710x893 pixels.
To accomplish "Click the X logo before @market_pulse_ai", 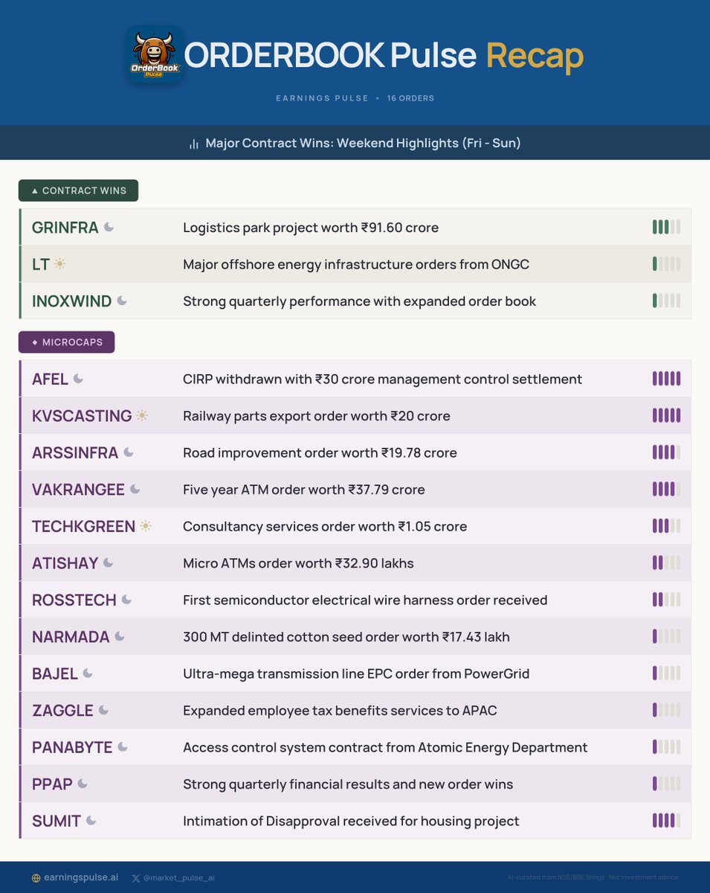I will (136, 878).
